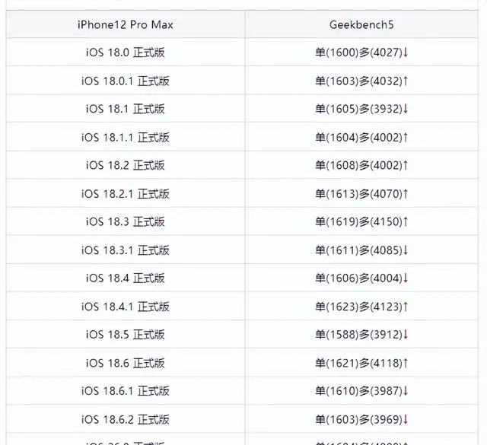Click the iOS 18.6.1 正式版 cell
Screen dimensions: 487x445
point(126,391)
